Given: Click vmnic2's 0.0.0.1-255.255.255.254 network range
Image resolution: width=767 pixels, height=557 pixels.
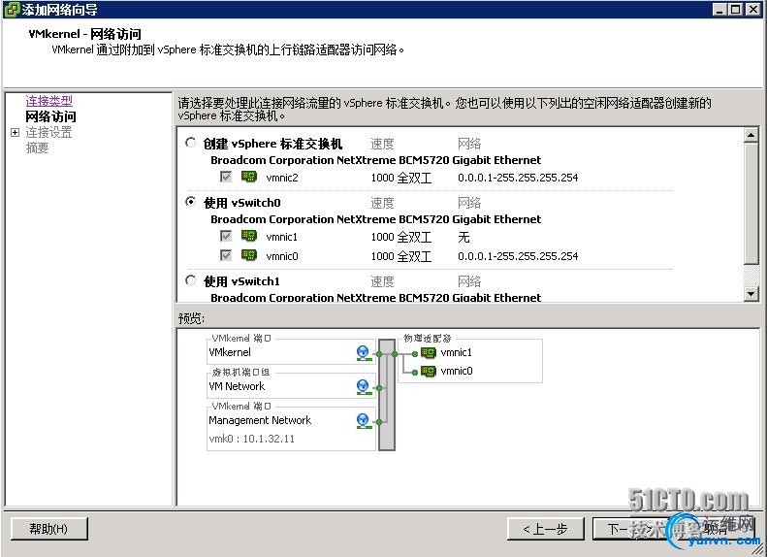Looking at the screenshot, I should coord(518,178).
